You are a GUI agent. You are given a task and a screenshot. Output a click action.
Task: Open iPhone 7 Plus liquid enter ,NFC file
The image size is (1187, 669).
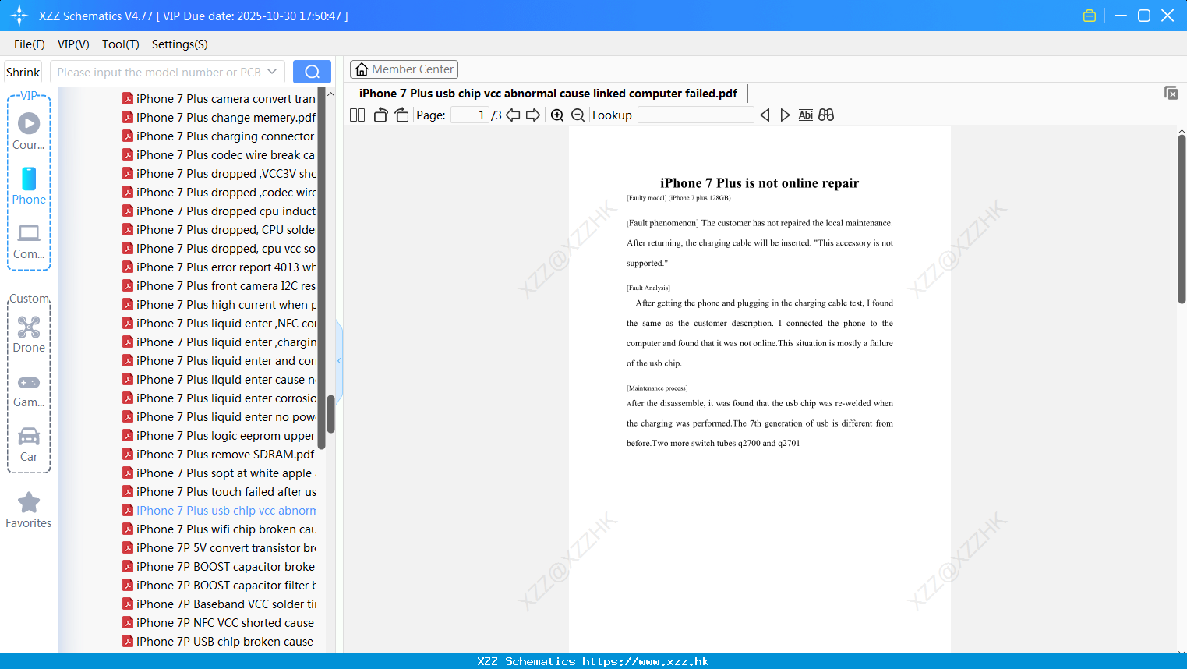219,323
